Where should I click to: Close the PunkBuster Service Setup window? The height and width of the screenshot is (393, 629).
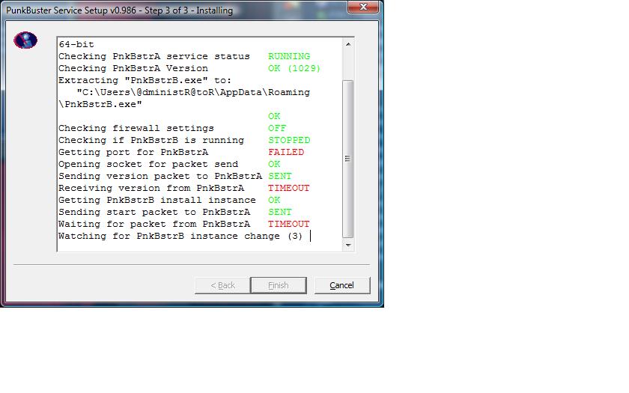(363, 7)
